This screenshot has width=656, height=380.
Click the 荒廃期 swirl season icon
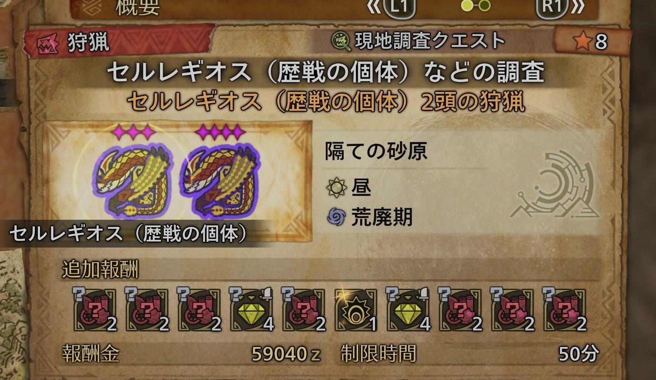[x=336, y=217]
